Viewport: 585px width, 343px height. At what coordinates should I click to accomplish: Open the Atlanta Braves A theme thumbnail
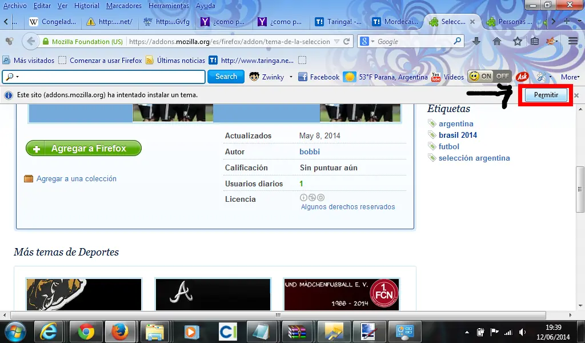pos(213,294)
